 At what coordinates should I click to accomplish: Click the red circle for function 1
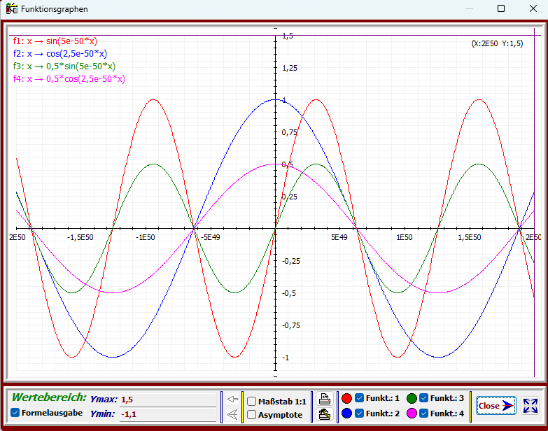[x=347, y=398]
